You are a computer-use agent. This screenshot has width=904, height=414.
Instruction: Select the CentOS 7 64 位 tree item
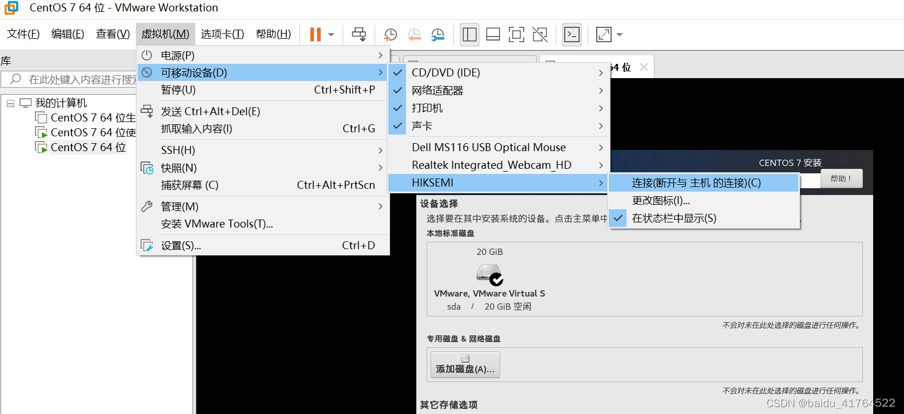tap(88, 147)
